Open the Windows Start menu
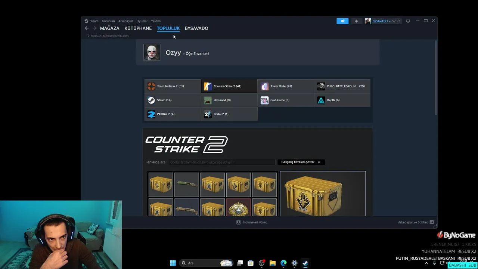This screenshot has height=269, width=478. (173, 263)
